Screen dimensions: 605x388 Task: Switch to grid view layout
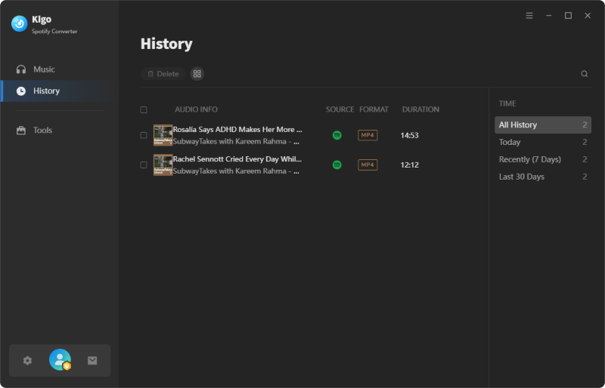click(x=197, y=73)
